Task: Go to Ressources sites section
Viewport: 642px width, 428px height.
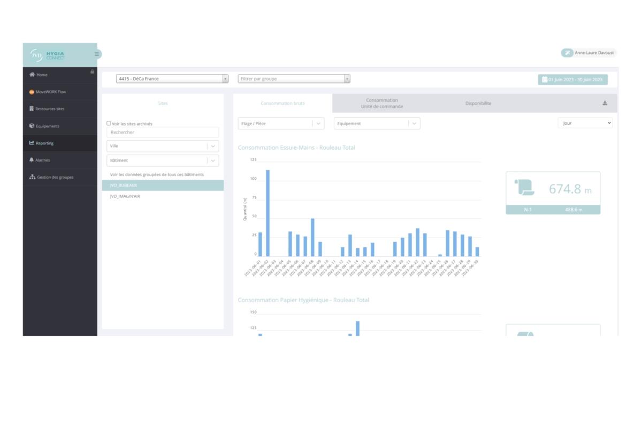Action: (x=49, y=109)
